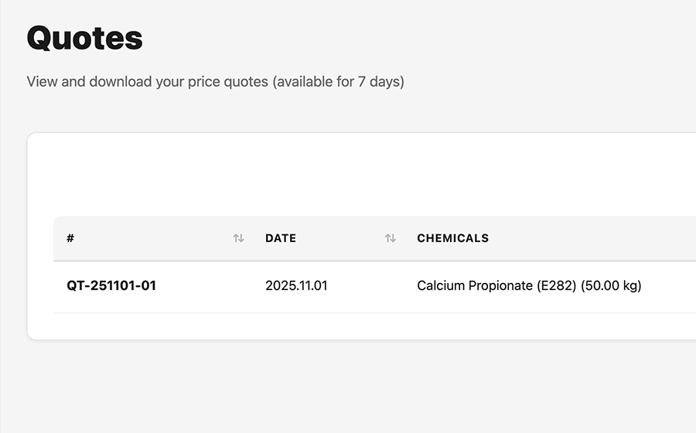696x433 pixels.
Task: Sort quotes by date using arrows icon
Action: point(391,238)
